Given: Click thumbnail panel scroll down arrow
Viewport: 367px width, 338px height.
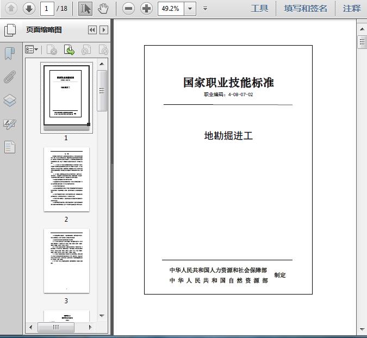Looking at the screenshot, I should click(102, 316).
